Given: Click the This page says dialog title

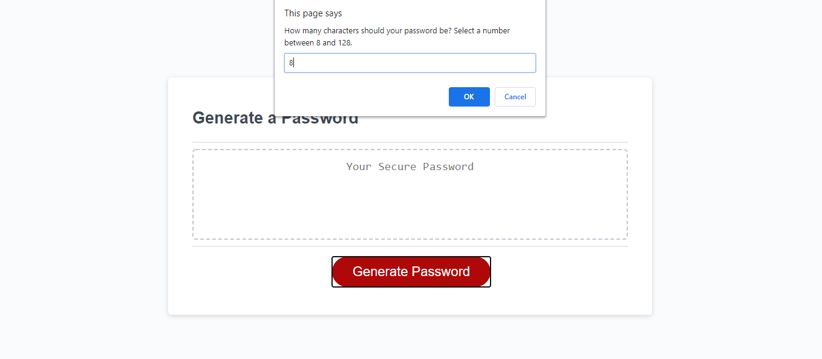Looking at the screenshot, I should [x=313, y=13].
